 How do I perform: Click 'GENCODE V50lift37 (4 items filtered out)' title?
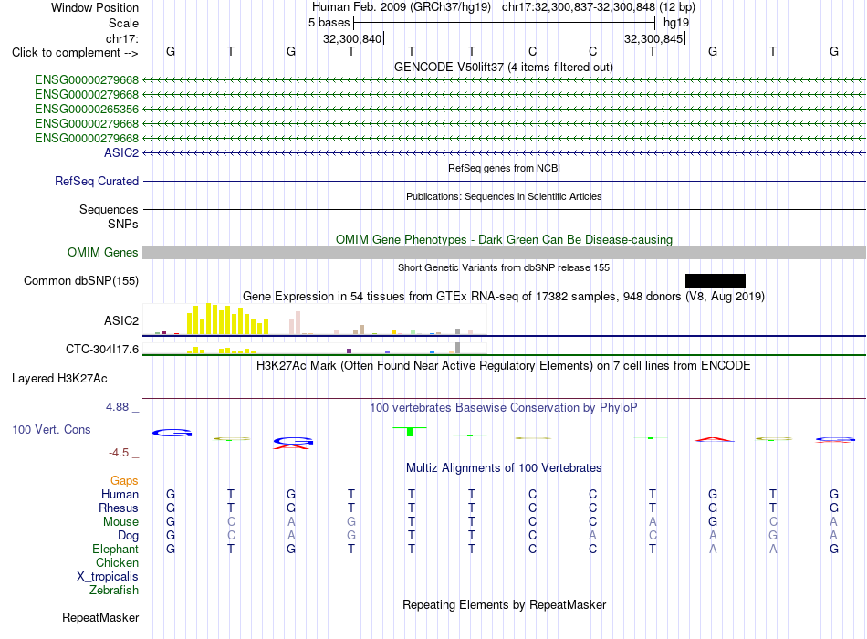pyautogui.click(x=504, y=67)
